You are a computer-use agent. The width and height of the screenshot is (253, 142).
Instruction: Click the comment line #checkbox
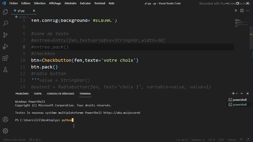coord(43,54)
